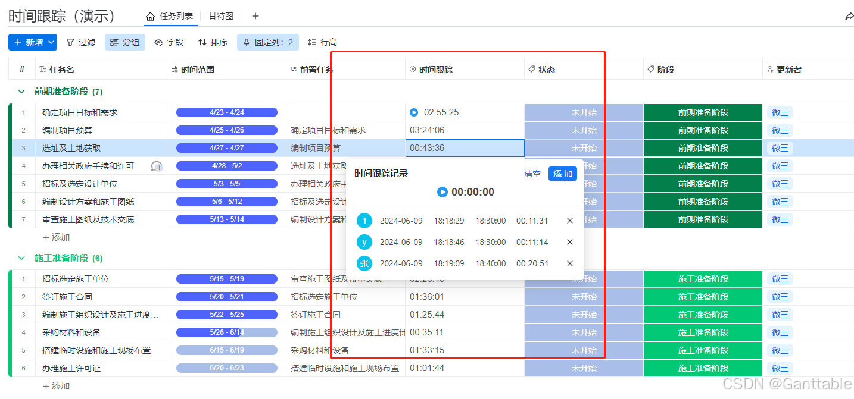Open the 排序 sorting icon
This screenshot has height=399, width=854.
click(x=202, y=42)
